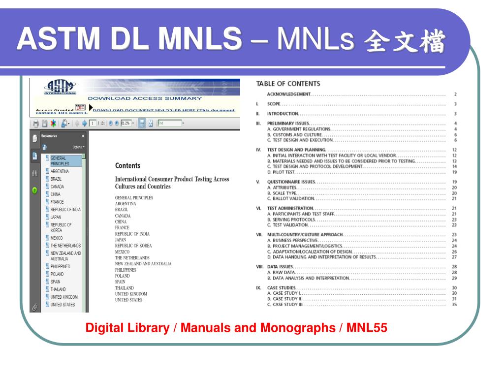This screenshot has width=504, height=378.
Task: Open the Bookmarks Options dropdown menu
Action: coord(78,147)
